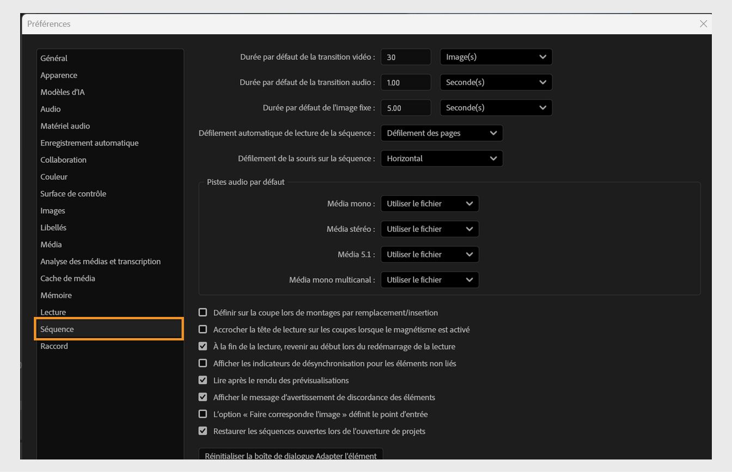Image resolution: width=732 pixels, height=472 pixels.
Task: Close the Préférences dialog
Action: pos(703,24)
